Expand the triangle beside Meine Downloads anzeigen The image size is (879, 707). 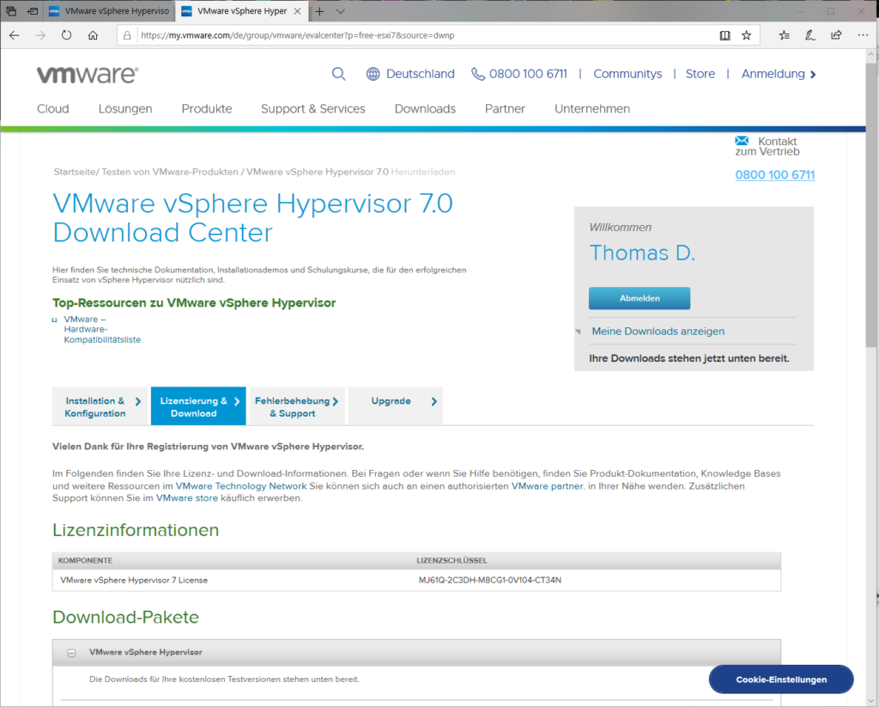(x=578, y=332)
